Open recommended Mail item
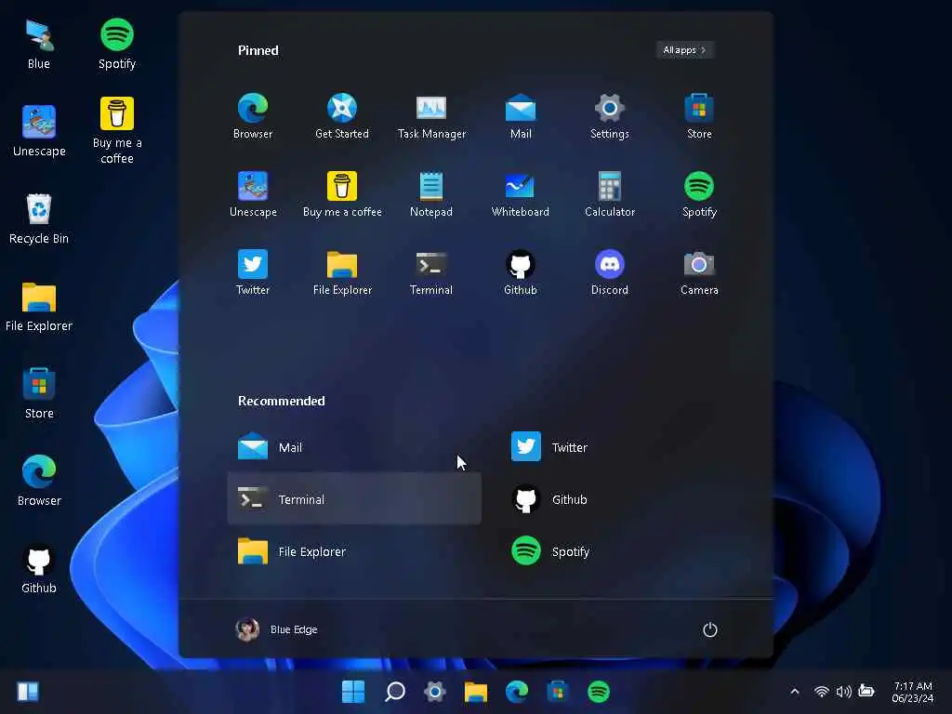Screen dimensions: 952x714 (x=354, y=447)
